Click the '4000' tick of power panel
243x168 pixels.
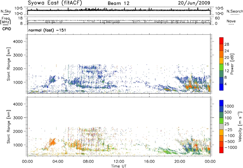click(x=18, y=42)
